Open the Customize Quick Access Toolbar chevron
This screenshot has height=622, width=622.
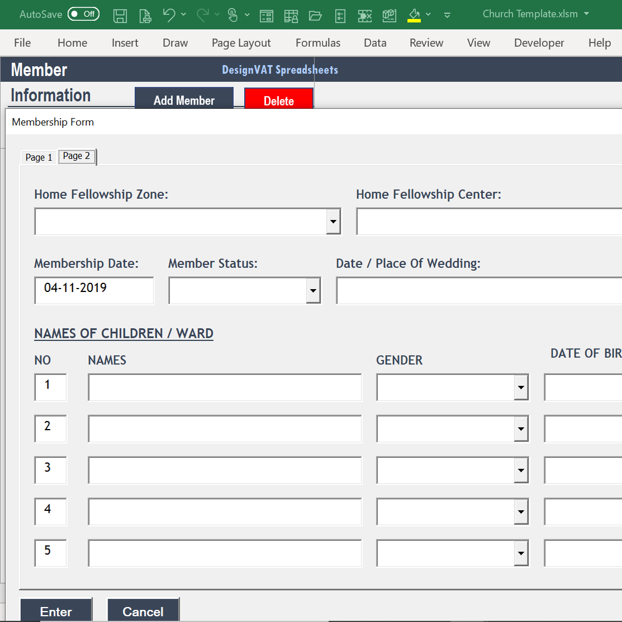[x=447, y=16]
